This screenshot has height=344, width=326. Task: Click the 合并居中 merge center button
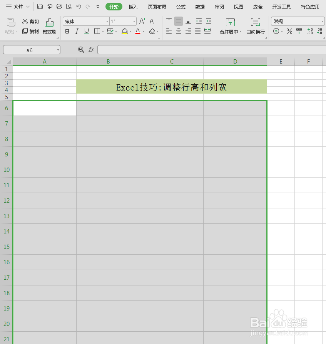[x=230, y=27]
